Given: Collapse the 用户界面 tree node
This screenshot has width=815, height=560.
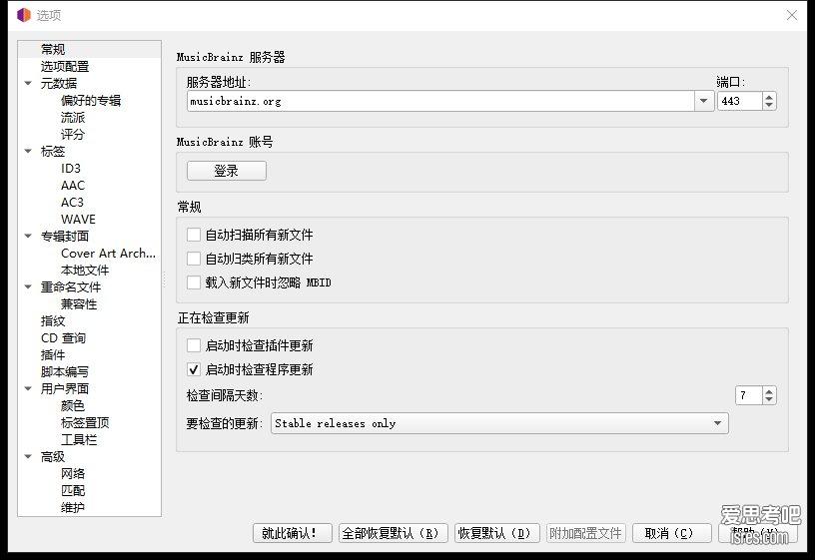Looking at the screenshot, I should [28, 388].
